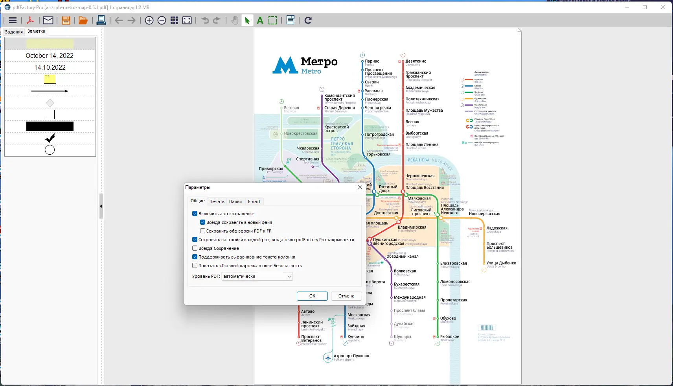Open file using the orange folder icon

(83, 20)
